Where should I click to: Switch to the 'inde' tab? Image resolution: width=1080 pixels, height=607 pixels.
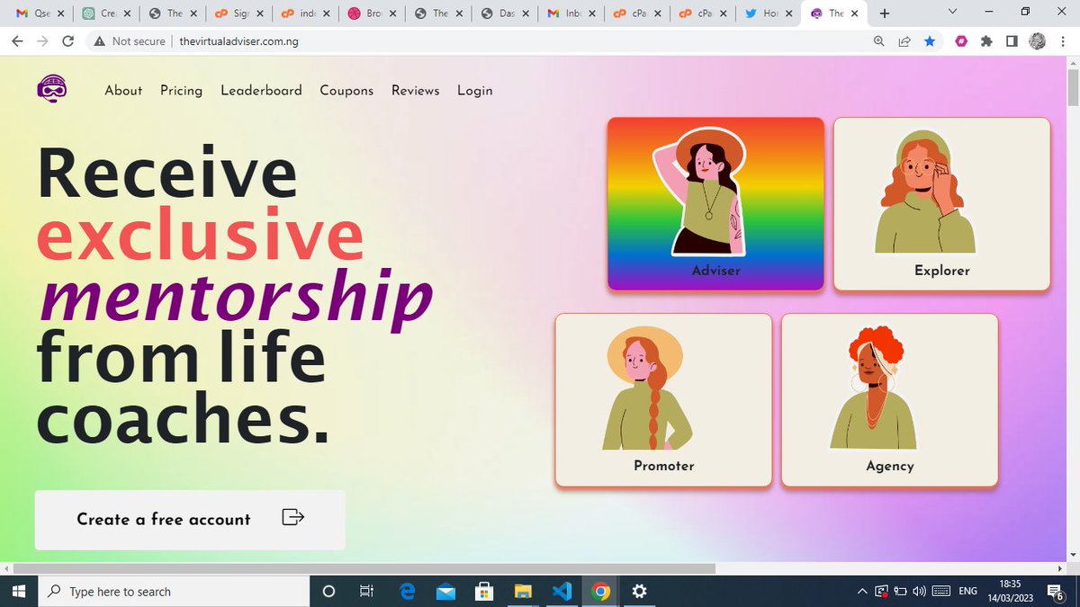coord(304,13)
